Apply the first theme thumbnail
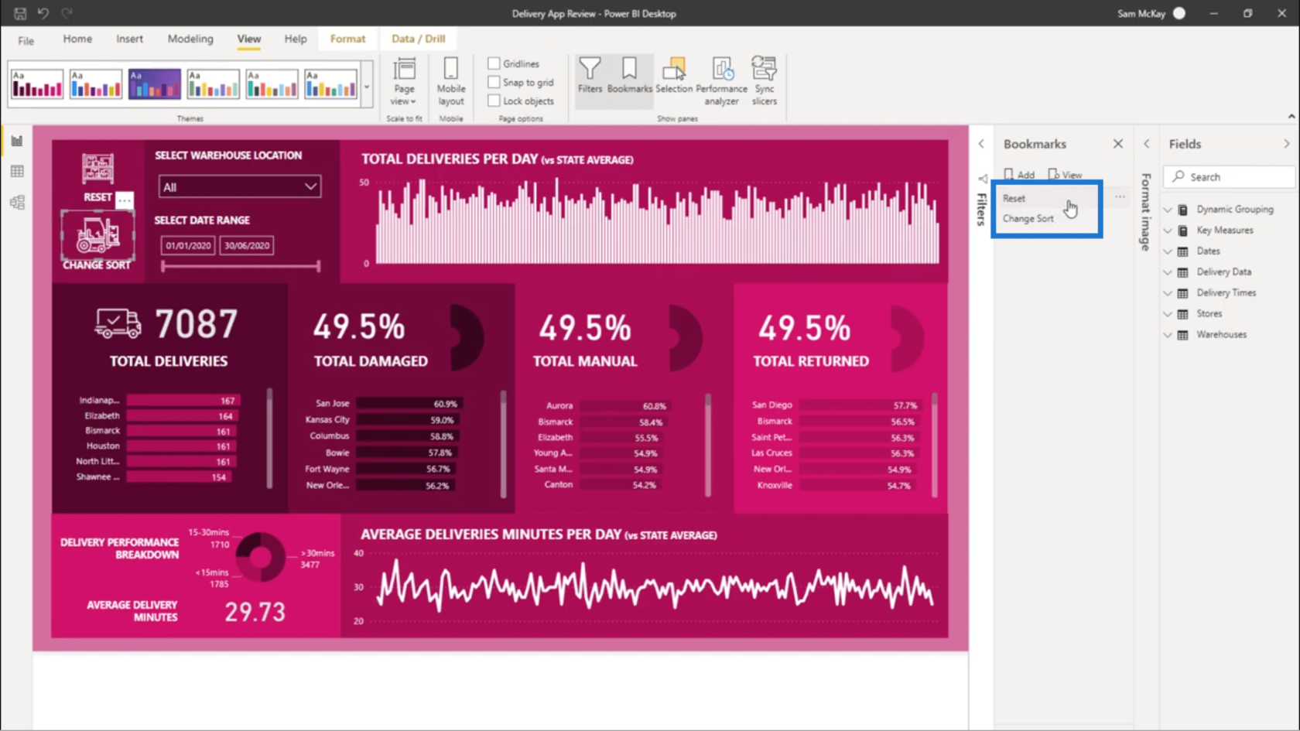 click(36, 84)
